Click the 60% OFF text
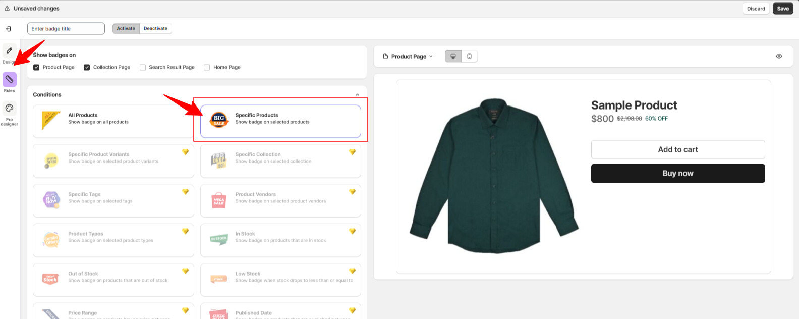Screen dimensions: 799x319 tap(656, 119)
